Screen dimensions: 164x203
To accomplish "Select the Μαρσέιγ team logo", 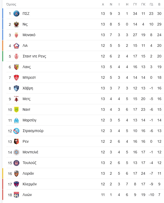I will (x=16, y=120).
